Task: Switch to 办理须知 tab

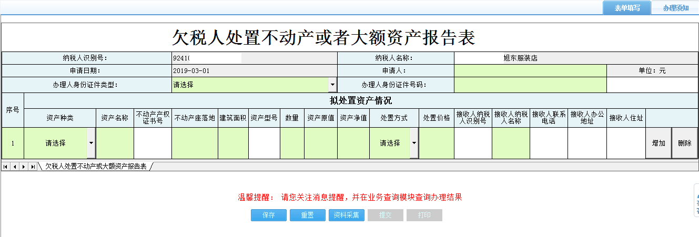Action: click(675, 8)
